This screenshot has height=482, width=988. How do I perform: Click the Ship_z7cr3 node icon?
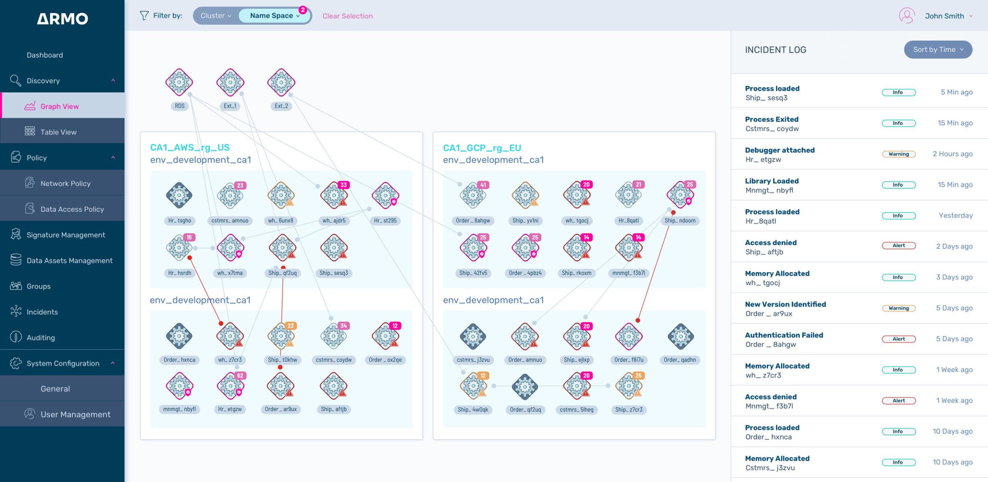click(629, 386)
